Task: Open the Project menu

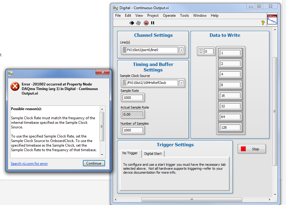Action: (x=153, y=16)
